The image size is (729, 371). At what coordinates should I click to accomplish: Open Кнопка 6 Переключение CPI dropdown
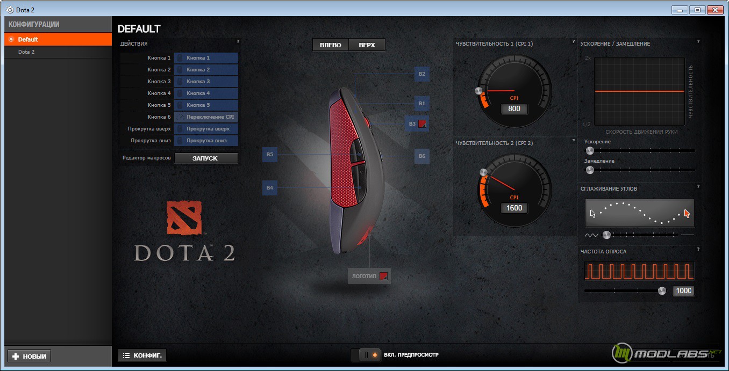coord(206,117)
